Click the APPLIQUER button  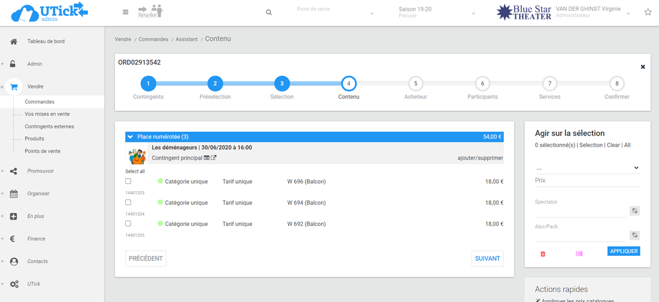623,251
